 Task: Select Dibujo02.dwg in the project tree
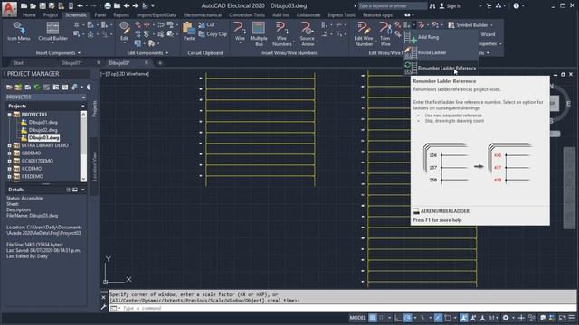[43, 130]
